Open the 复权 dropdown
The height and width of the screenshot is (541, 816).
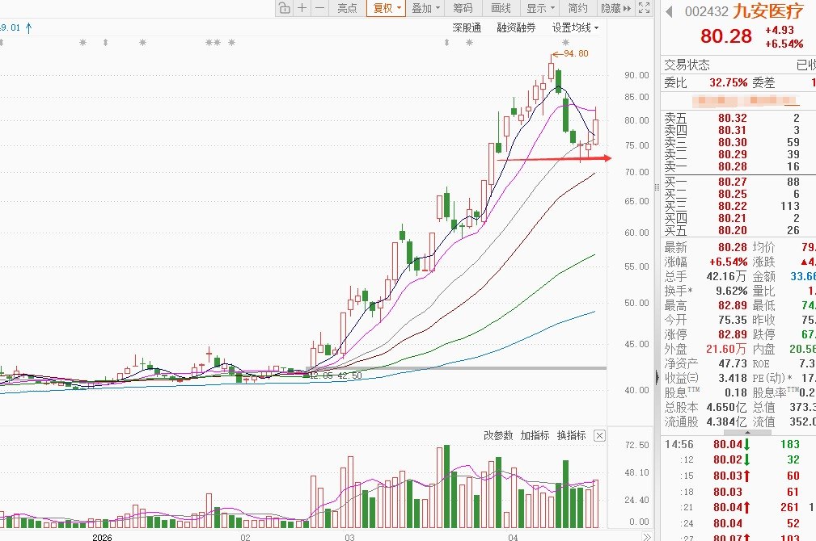pos(386,8)
